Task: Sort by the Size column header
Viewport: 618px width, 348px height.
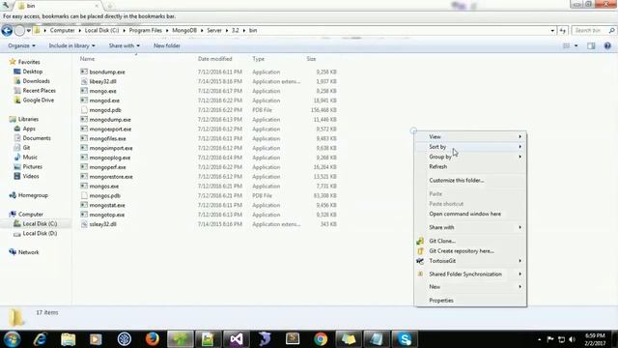Action: (311, 59)
